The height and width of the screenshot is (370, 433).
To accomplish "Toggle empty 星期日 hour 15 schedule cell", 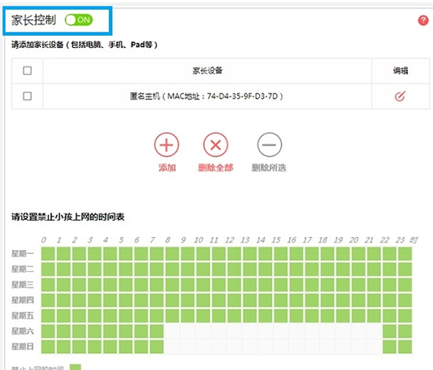I will tap(281, 346).
